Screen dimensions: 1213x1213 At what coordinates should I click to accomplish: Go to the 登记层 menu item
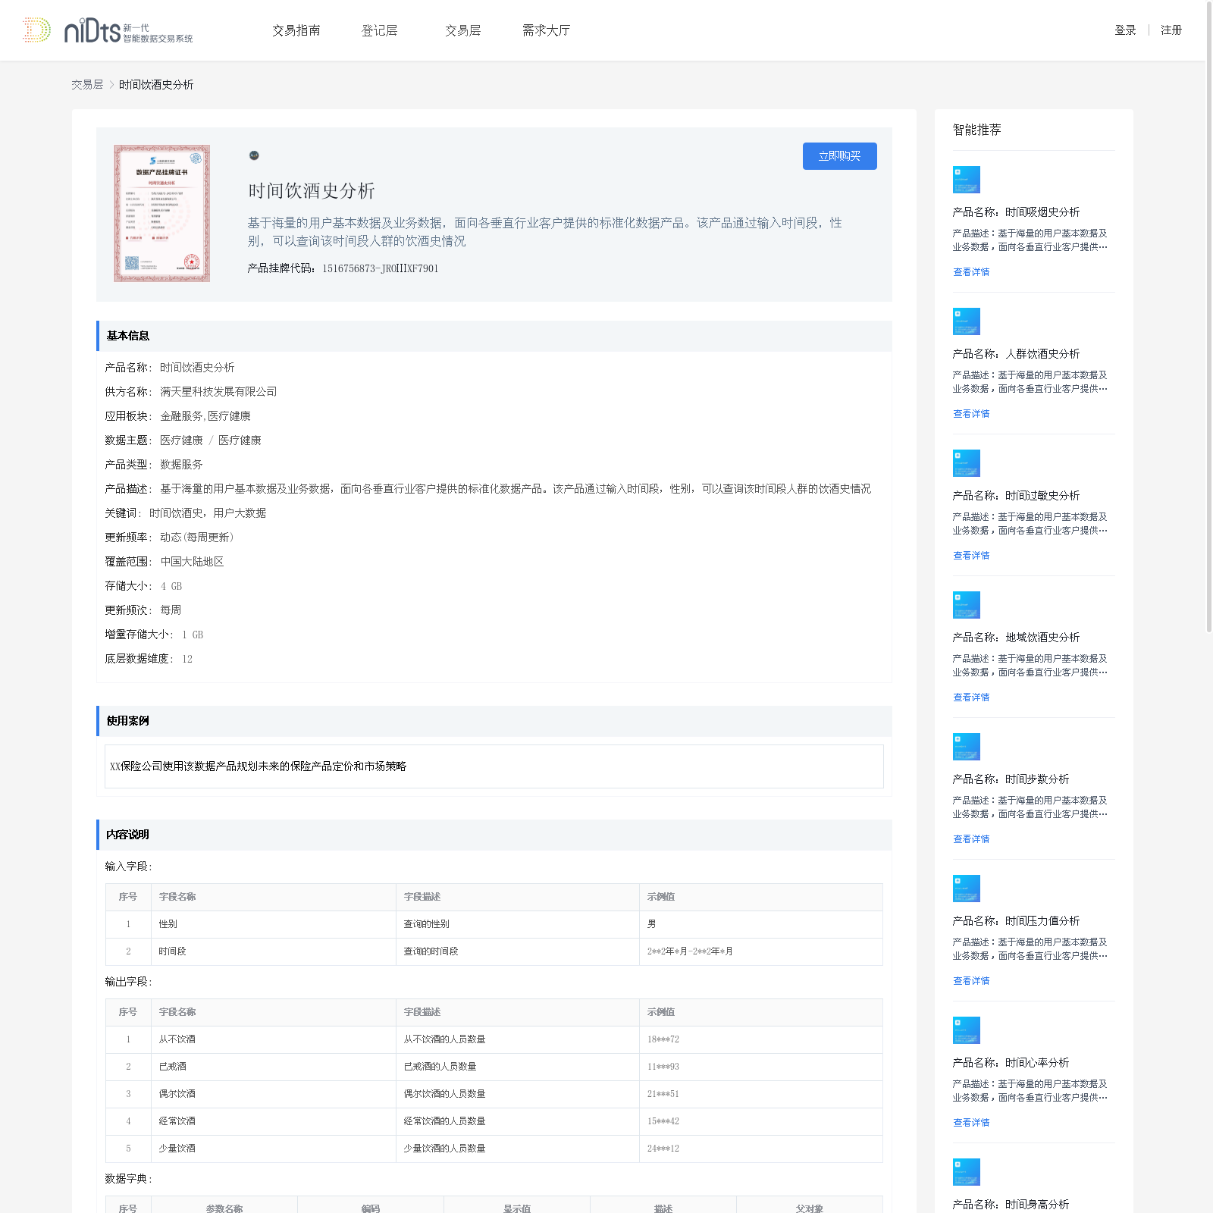click(380, 30)
